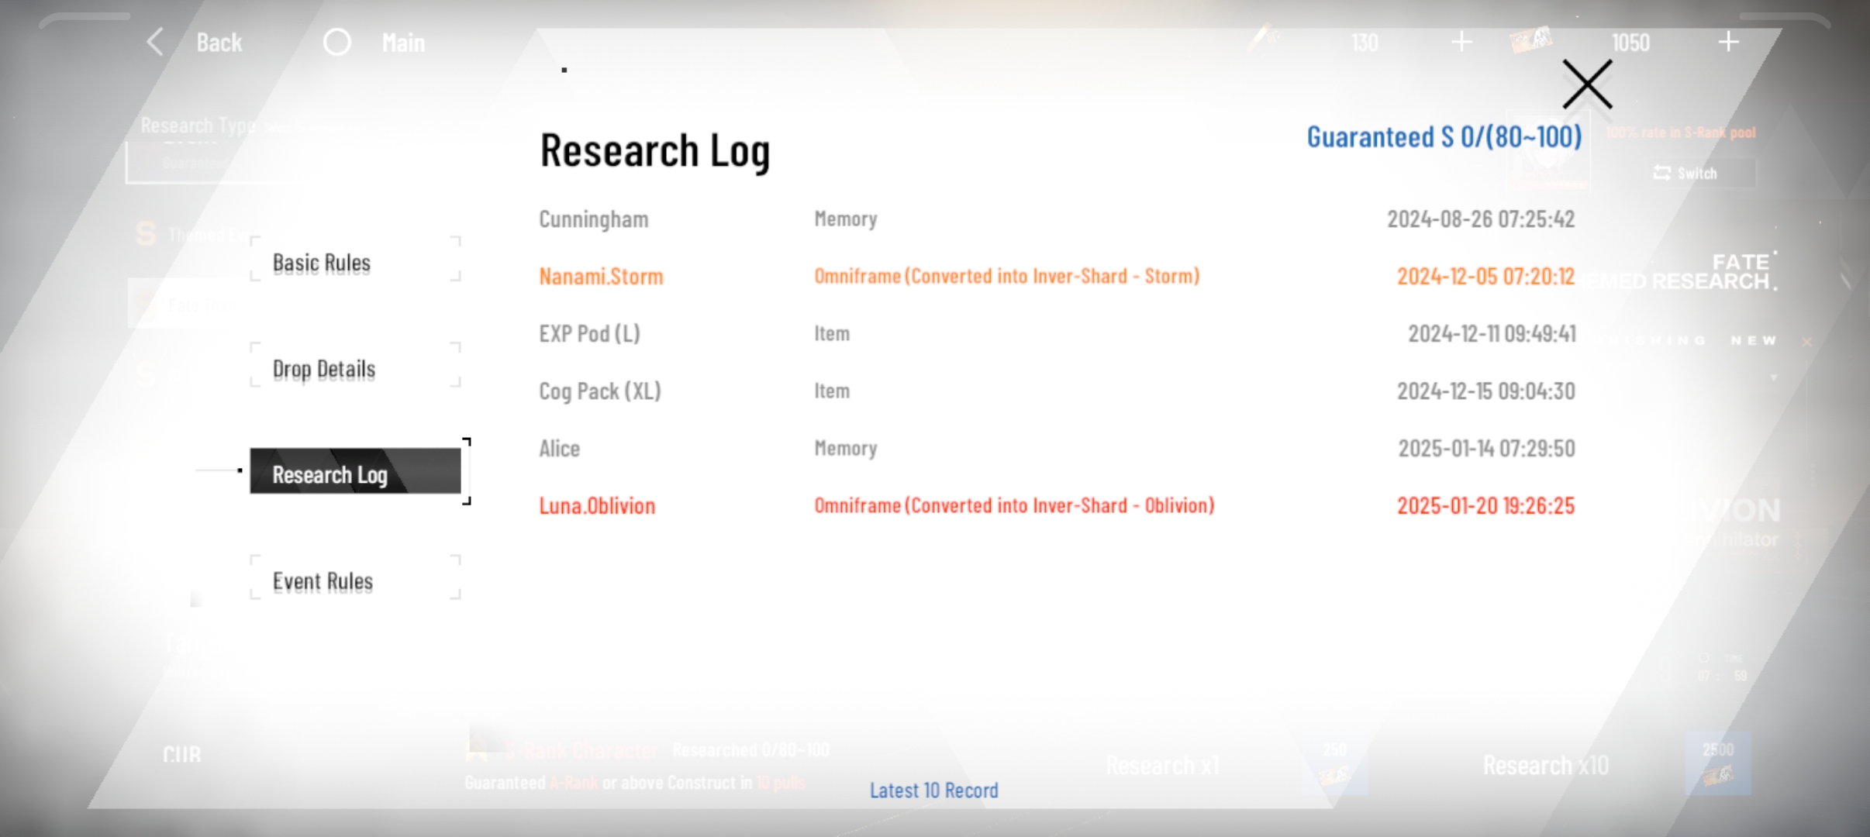Click timestamp 2024-12-15 09:04:30
Image resolution: width=1870 pixels, height=837 pixels.
tap(1485, 391)
